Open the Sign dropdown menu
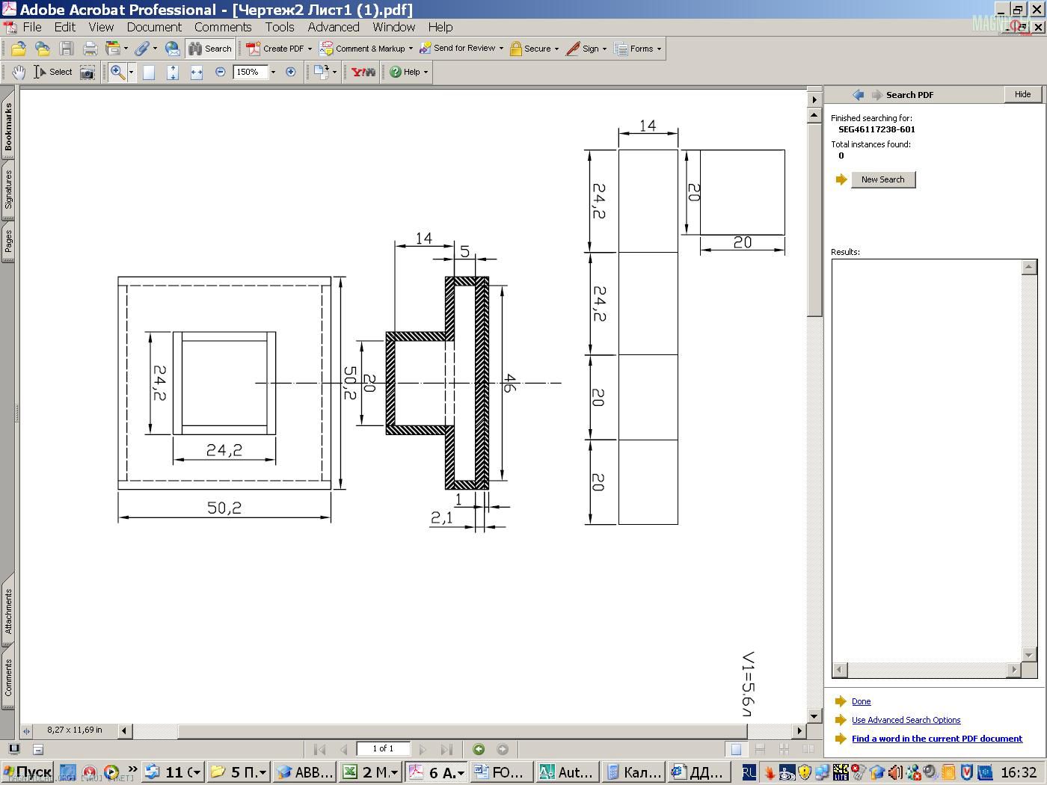Viewport: 1047px width, 785px height. (604, 49)
